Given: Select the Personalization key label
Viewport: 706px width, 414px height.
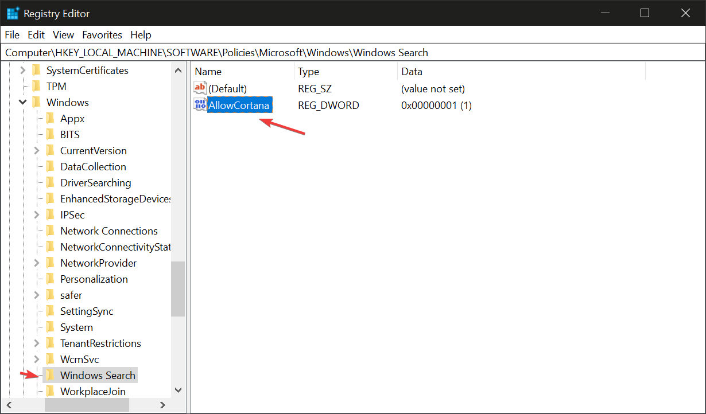Looking at the screenshot, I should [x=94, y=279].
